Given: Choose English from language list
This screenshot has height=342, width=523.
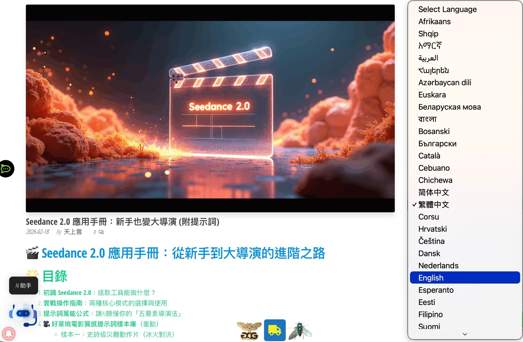Looking at the screenshot, I should click(431, 278).
